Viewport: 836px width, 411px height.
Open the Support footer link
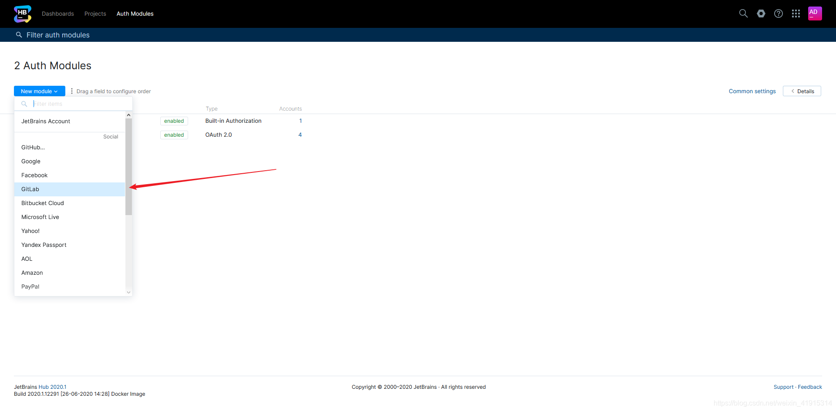[783, 387]
